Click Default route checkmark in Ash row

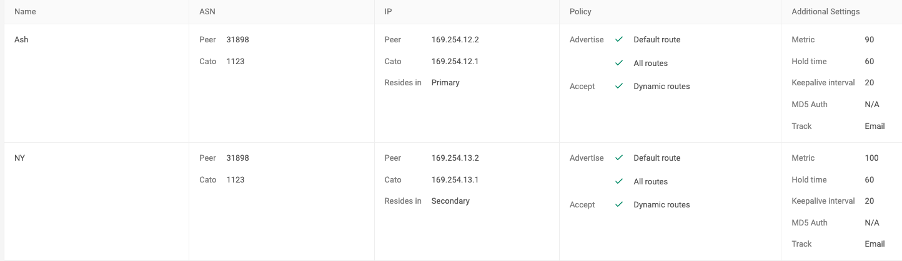(x=619, y=39)
